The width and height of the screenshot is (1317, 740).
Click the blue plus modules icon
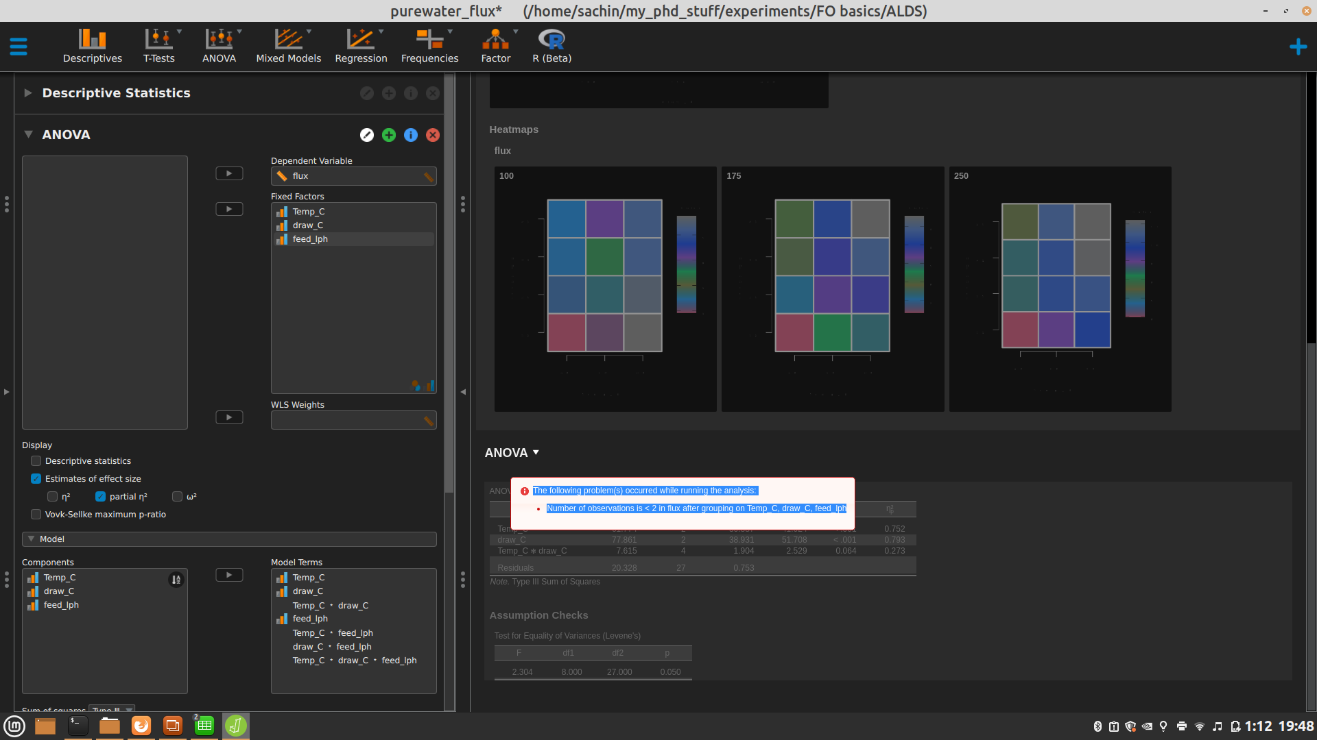(x=1298, y=47)
